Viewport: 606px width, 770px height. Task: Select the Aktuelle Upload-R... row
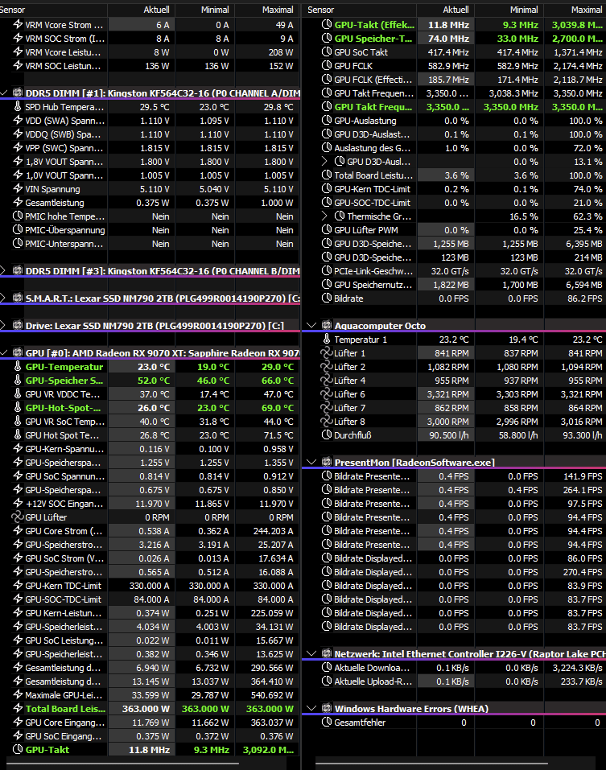[x=454, y=681]
